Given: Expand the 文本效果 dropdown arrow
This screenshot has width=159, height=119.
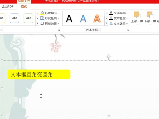Looking at the screenshot, I should tap(127, 24).
